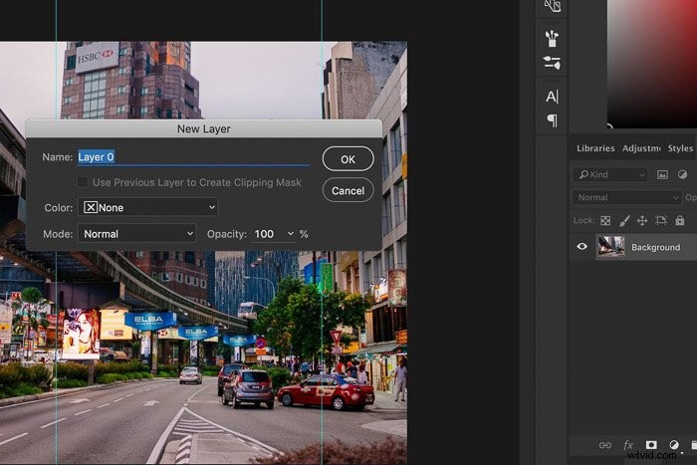Screen dimensions: 697x465
Task: Click the layer effects fx icon
Action: click(x=628, y=444)
